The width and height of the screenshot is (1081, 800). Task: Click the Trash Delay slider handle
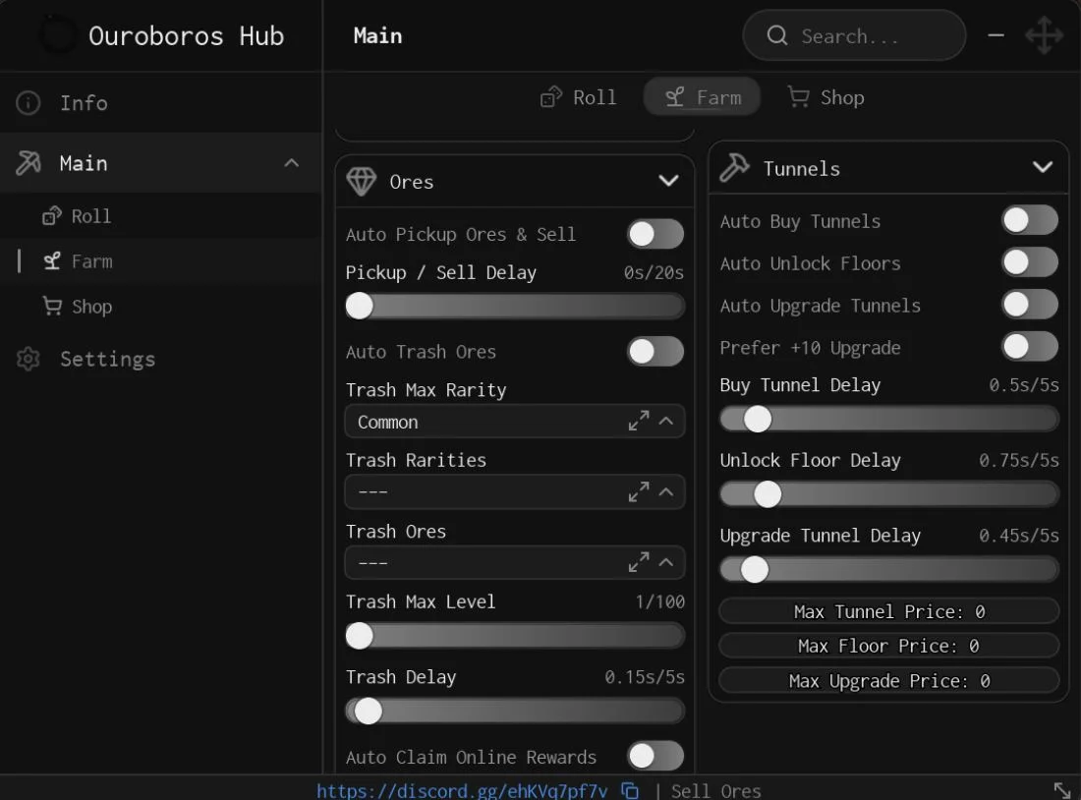(x=369, y=711)
